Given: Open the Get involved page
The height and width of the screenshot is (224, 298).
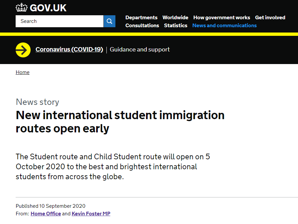Looking at the screenshot, I should click(x=270, y=18).
